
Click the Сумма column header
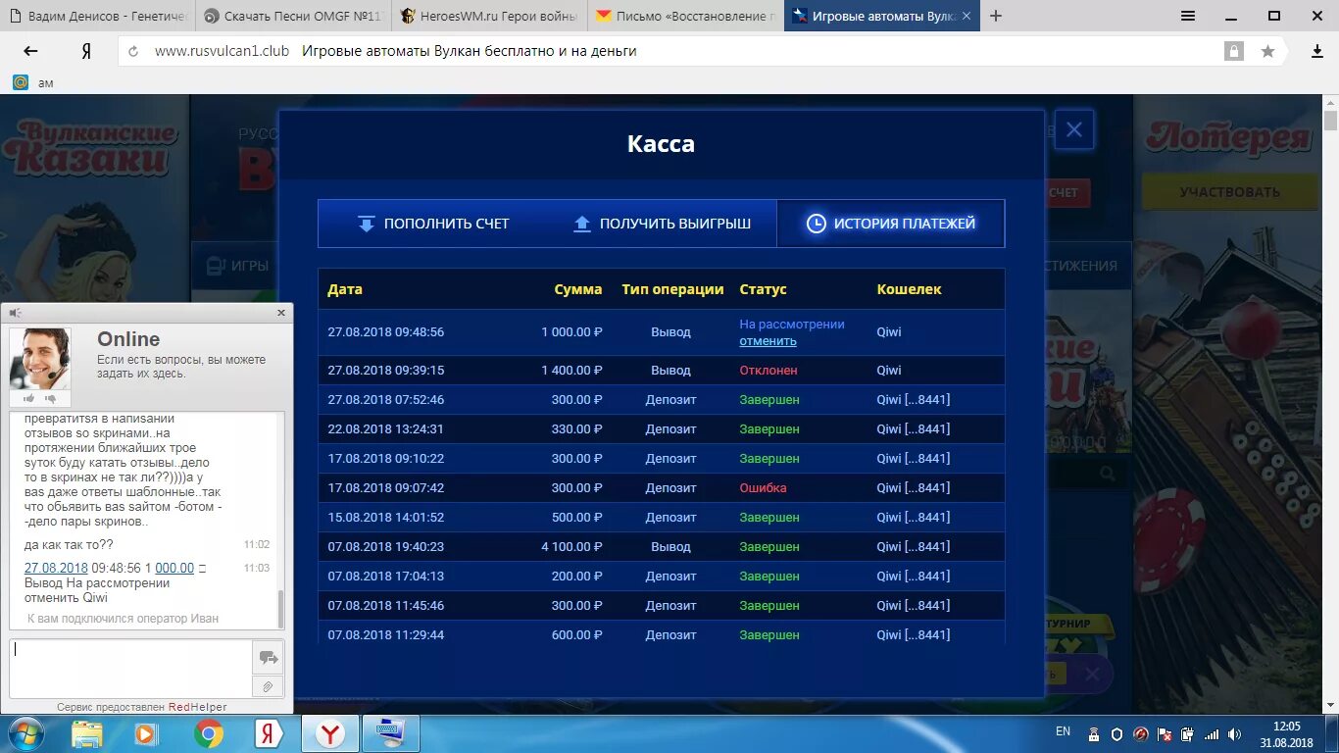tap(578, 289)
